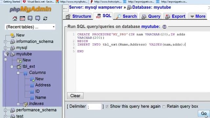The image size is (210, 118).
Task: Collapse the Columns node
Action: [18, 73]
